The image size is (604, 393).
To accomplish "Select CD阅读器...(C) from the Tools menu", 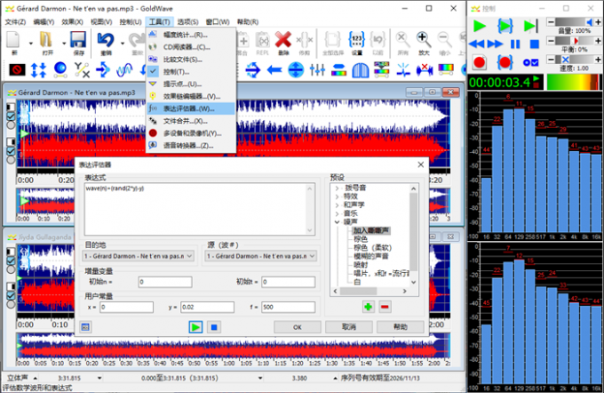I will (191, 47).
